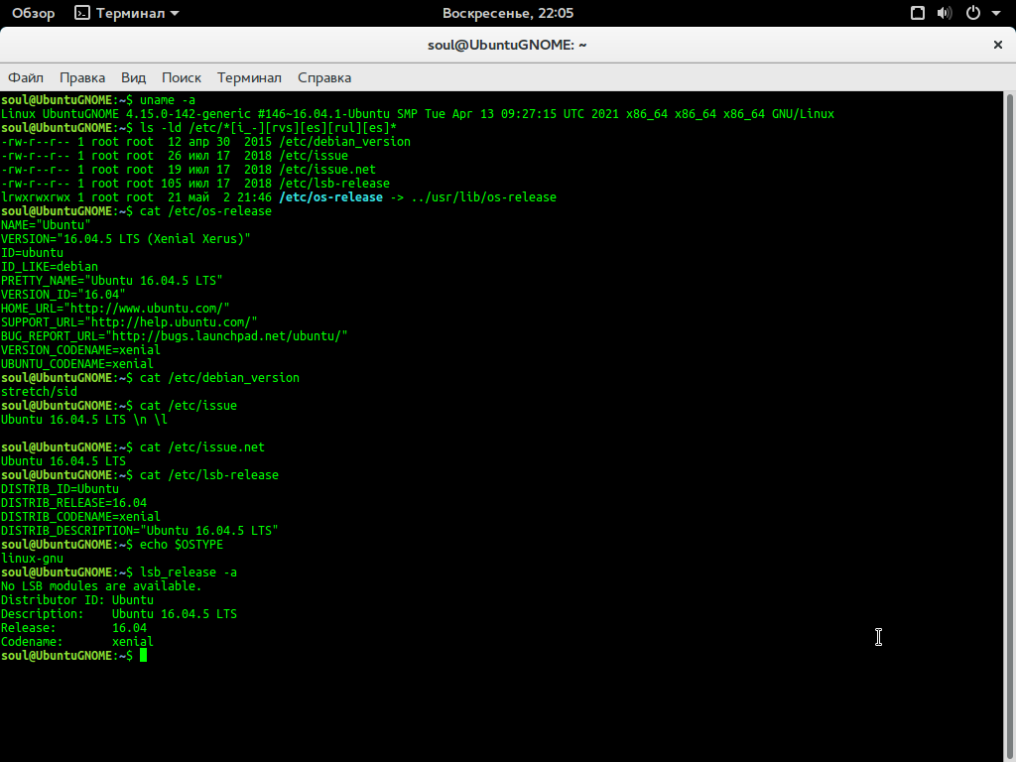
Task: Click No LSB modules are available line
Action: (x=102, y=586)
